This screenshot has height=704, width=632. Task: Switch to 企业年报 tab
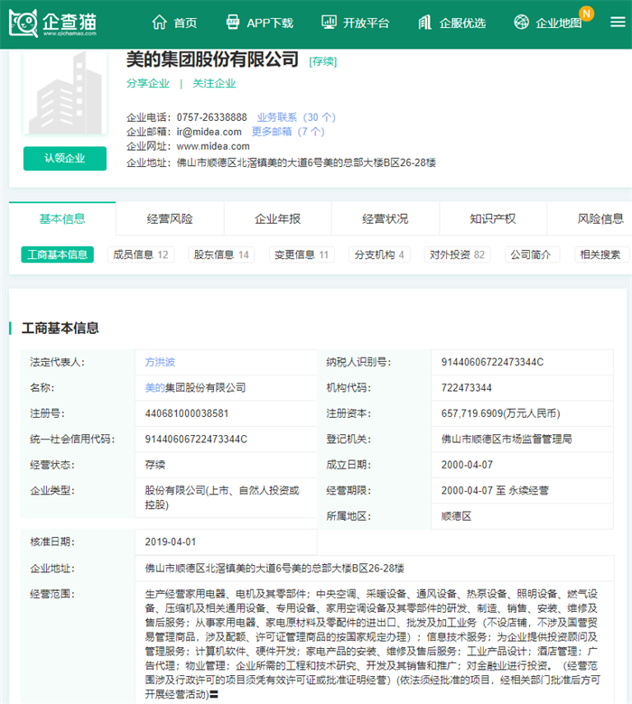pyautogui.click(x=277, y=218)
